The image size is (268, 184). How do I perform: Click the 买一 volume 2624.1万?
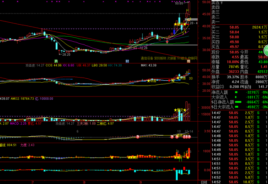[x=260, y=27]
